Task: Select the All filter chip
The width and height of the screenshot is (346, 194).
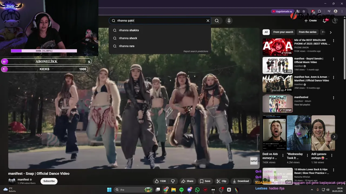Action: (x=266, y=32)
